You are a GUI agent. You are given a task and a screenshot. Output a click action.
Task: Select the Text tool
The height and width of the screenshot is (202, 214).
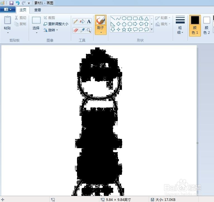pos(89,21)
